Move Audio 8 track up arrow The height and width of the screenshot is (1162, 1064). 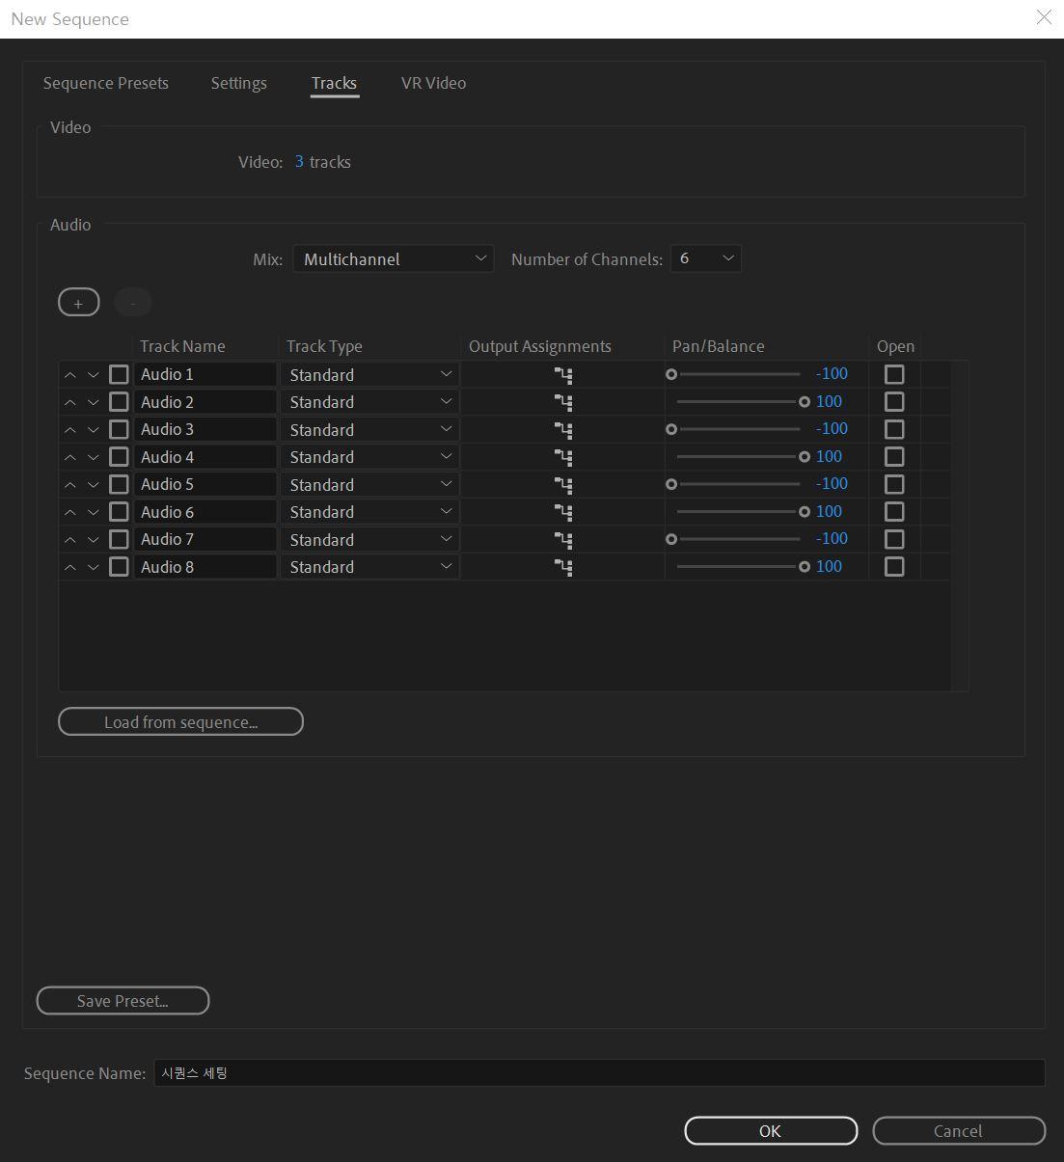tap(69, 567)
